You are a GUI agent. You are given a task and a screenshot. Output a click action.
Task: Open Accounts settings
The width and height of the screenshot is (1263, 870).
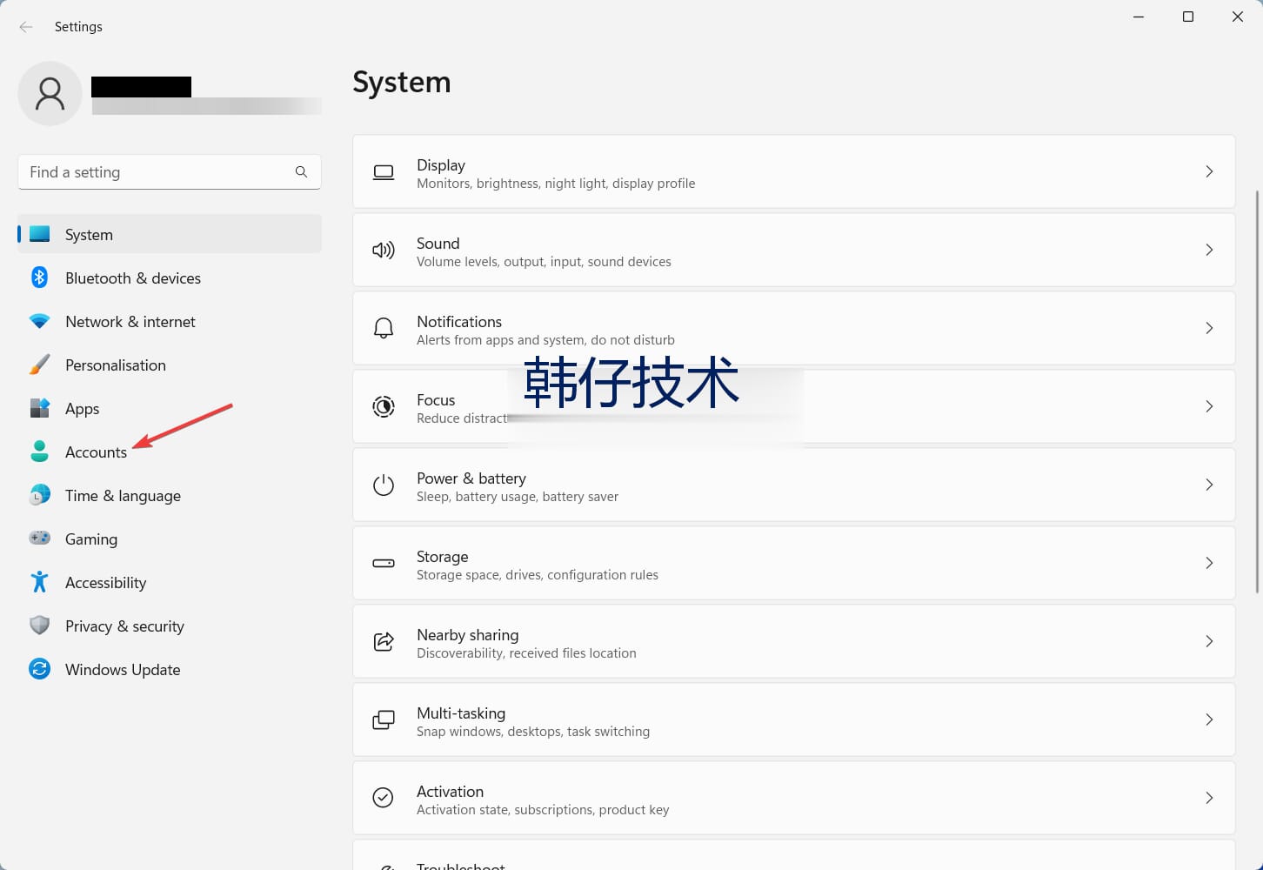click(170, 452)
